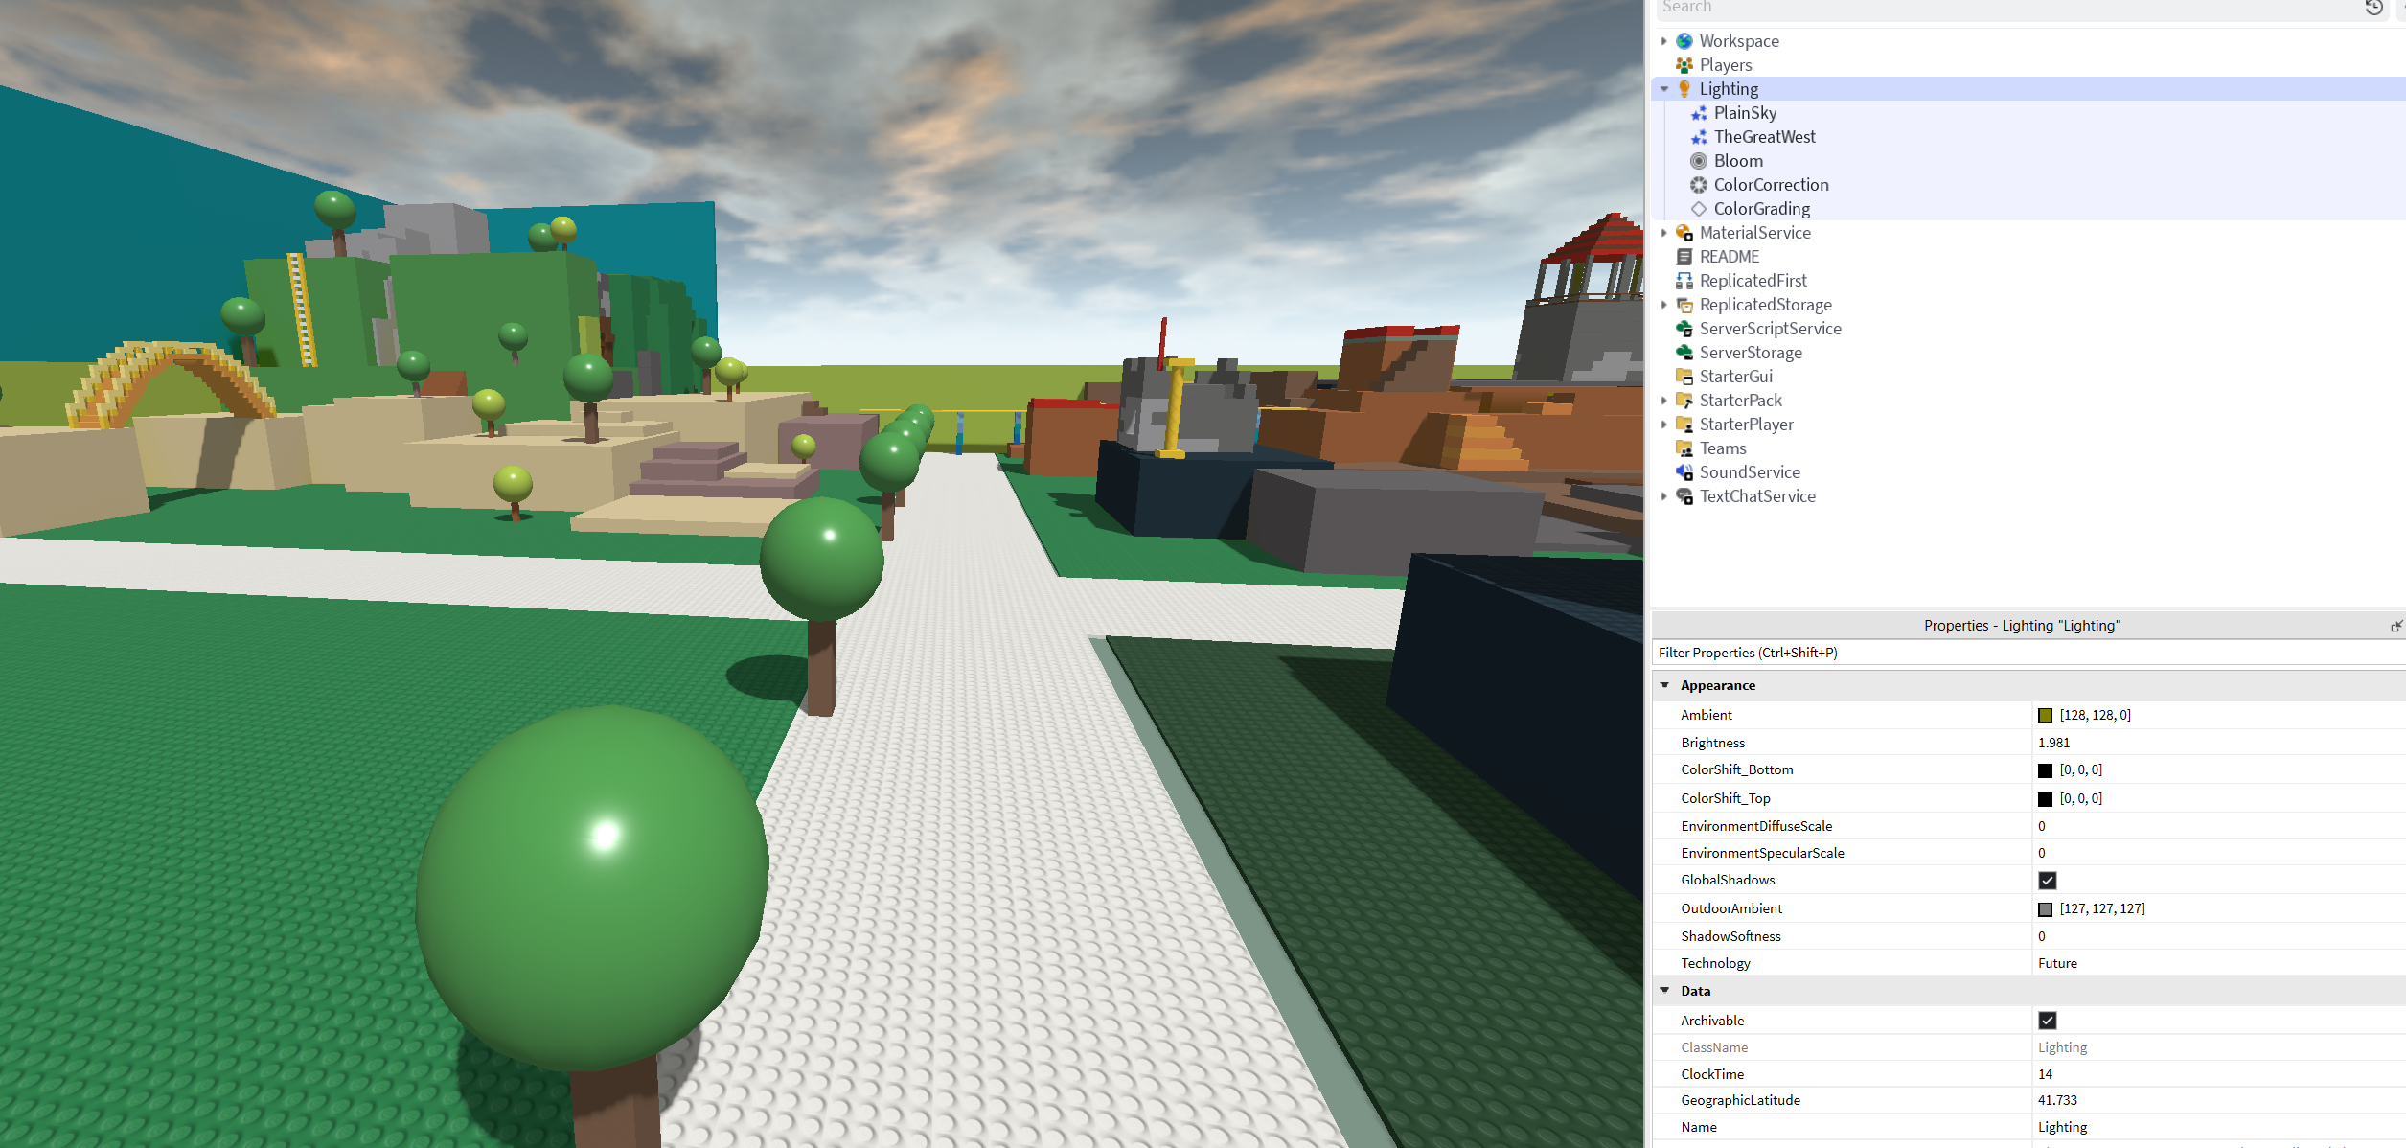The image size is (2406, 1148).
Task: Open the Ambient color swatch
Action: click(x=2045, y=716)
